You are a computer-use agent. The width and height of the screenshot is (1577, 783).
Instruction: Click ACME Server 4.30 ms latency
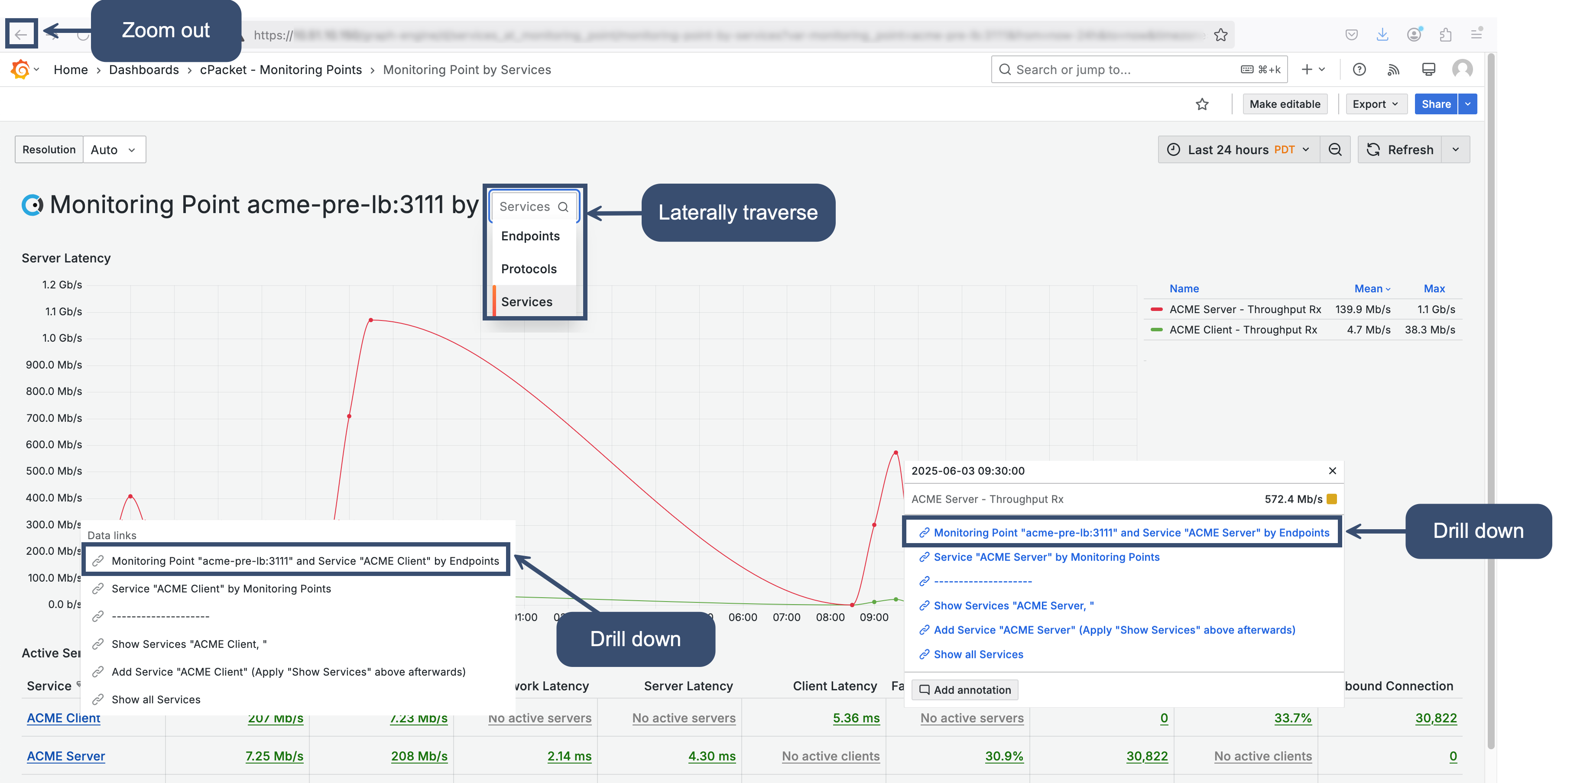711,757
